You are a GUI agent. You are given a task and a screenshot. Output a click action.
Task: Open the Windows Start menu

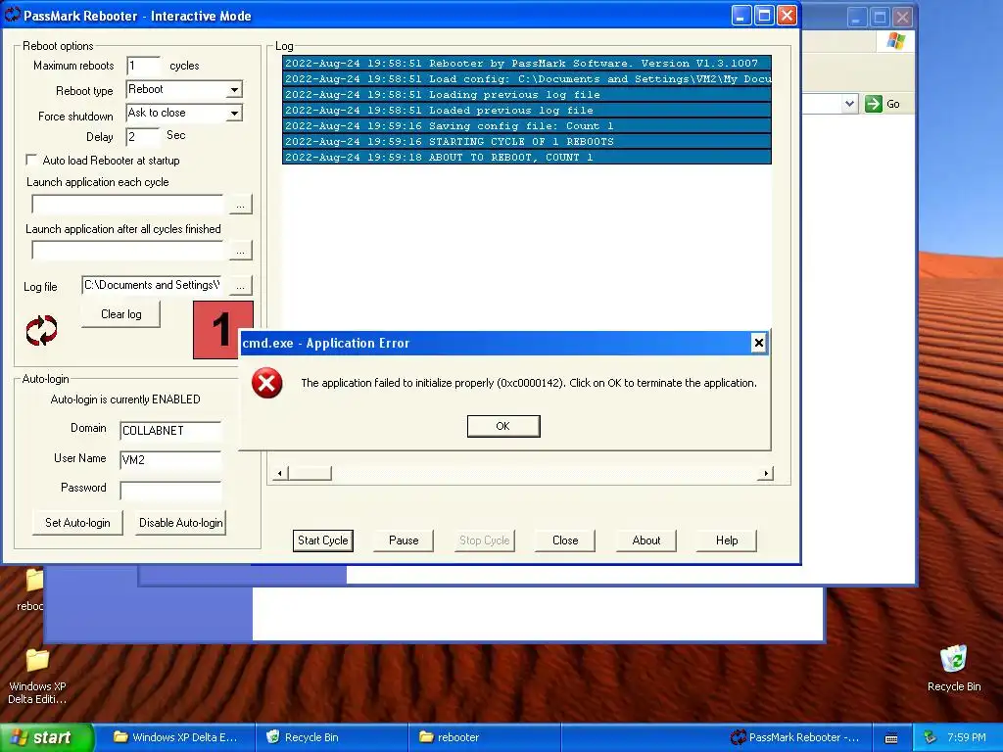[47, 737]
